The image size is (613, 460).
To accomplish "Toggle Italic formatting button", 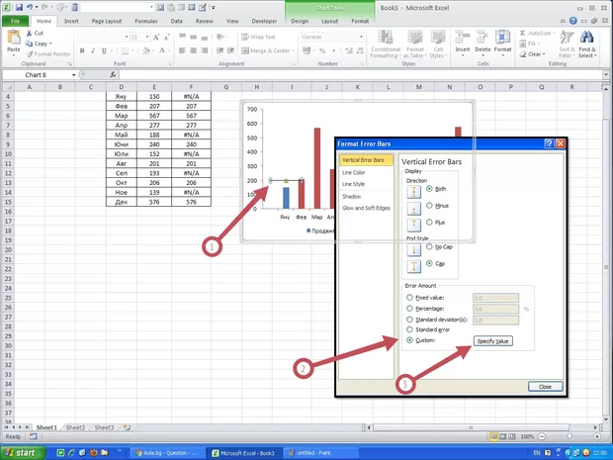I will coord(93,50).
